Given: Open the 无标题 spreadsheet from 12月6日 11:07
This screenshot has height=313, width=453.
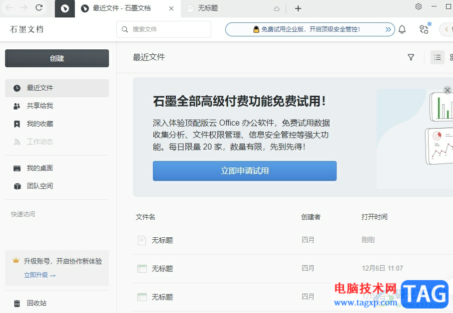Looking at the screenshot, I should [162, 269].
